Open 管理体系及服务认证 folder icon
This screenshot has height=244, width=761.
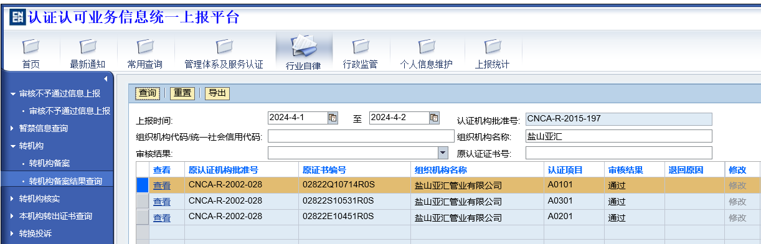pyautogui.click(x=224, y=47)
